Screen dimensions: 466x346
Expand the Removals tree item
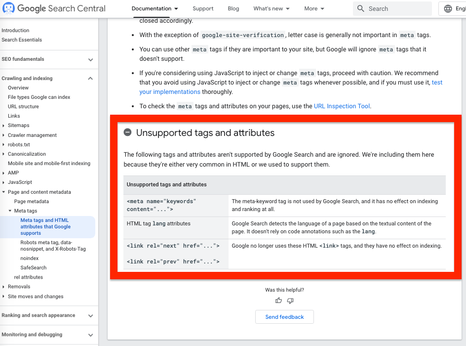[3, 287]
